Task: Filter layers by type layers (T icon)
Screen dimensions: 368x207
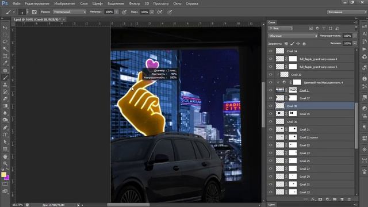Action: point(324,28)
